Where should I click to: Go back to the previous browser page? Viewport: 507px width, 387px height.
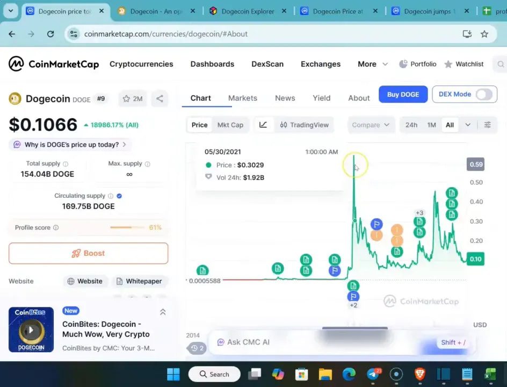pos(12,34)
